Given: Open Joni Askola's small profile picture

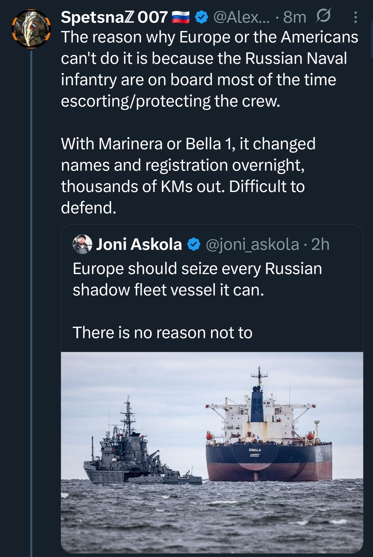Looking at the screenshot, I should 82,244.
